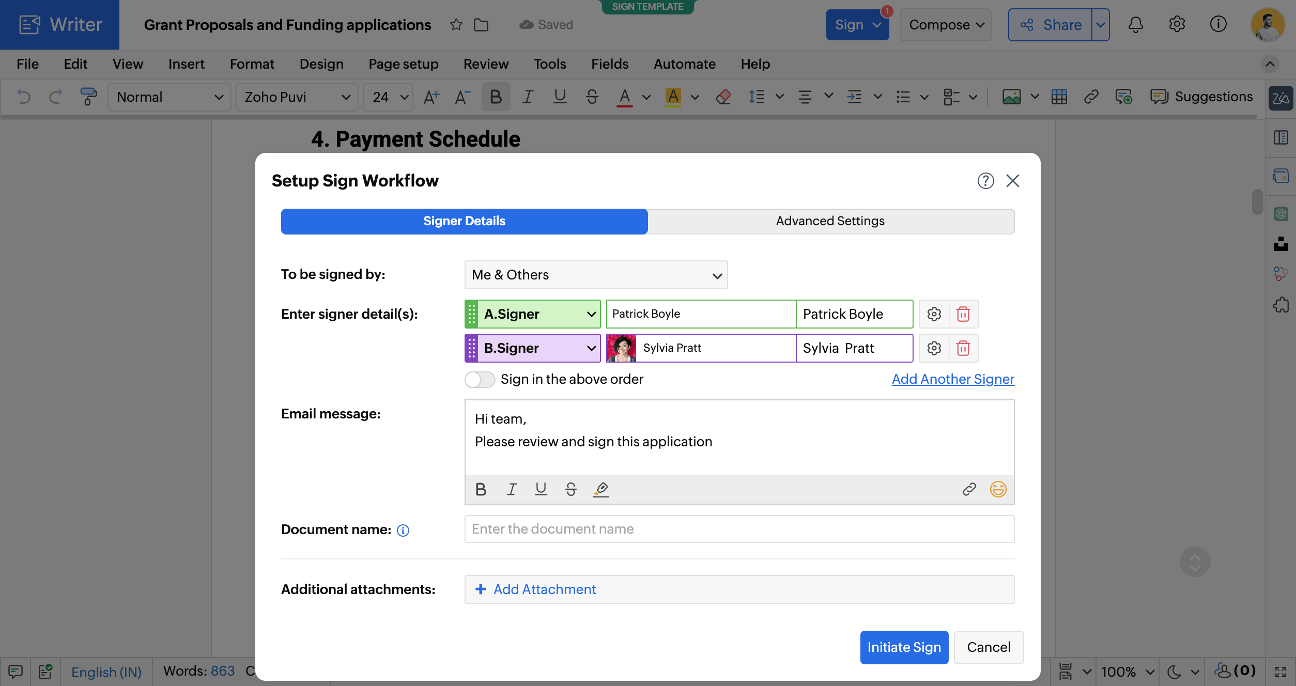Click the Document name input field
The height and width of the screenshot is (686, 1296).
739,529
